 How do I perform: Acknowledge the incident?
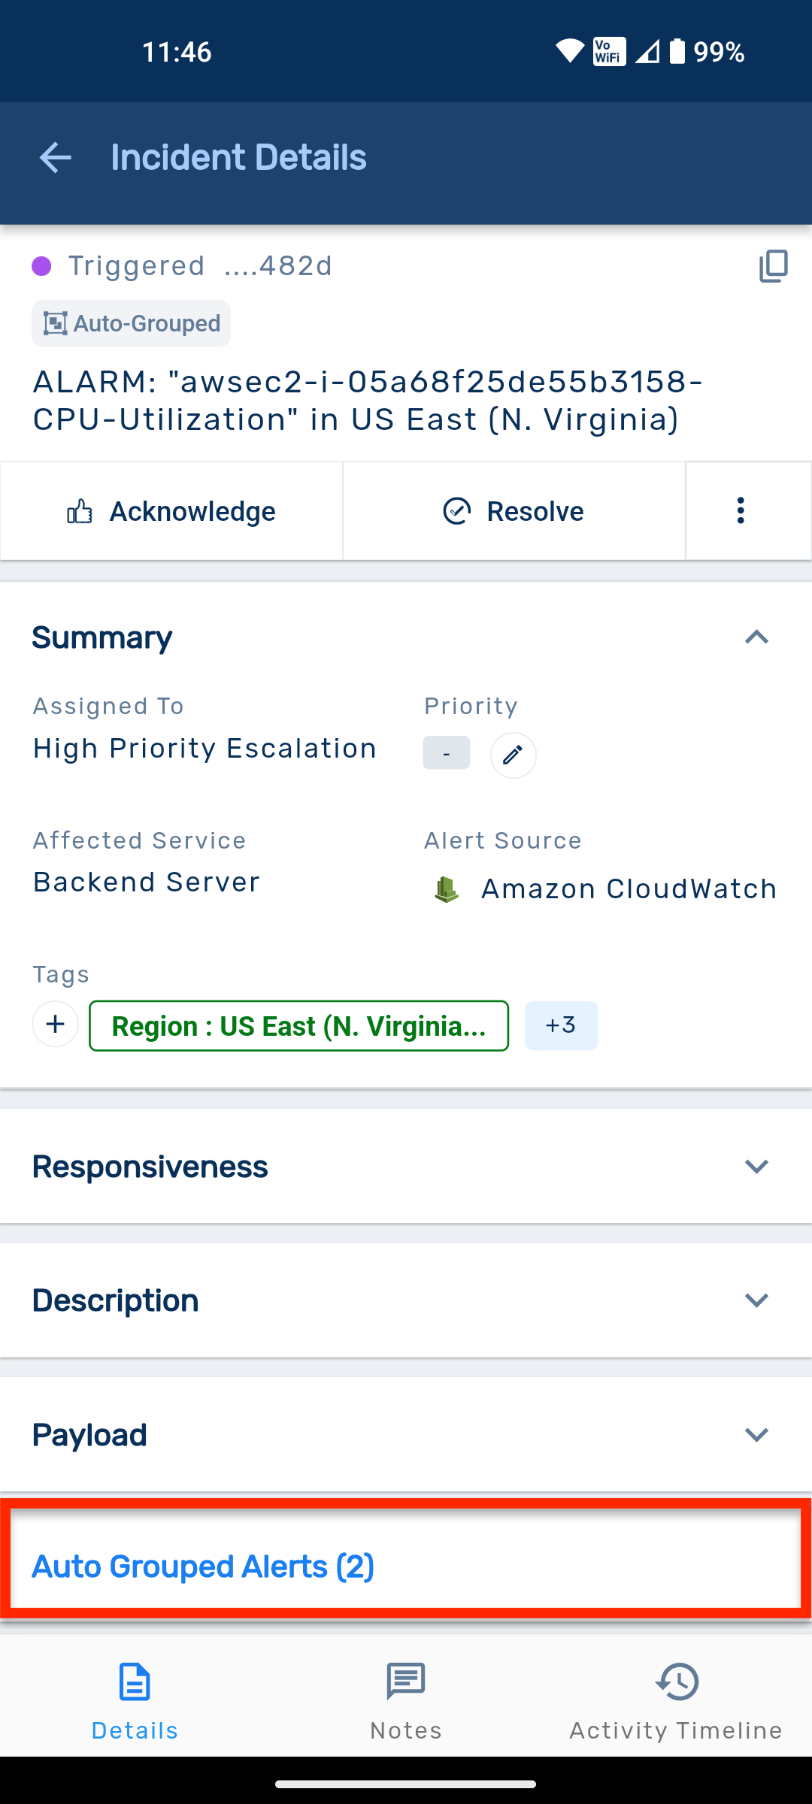click(x=171, y=511)
